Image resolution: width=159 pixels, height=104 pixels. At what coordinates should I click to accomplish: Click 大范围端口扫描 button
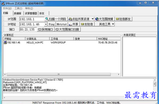(67, 29)
